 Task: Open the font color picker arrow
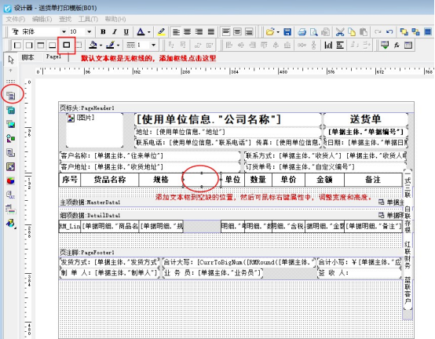point(149,32)
